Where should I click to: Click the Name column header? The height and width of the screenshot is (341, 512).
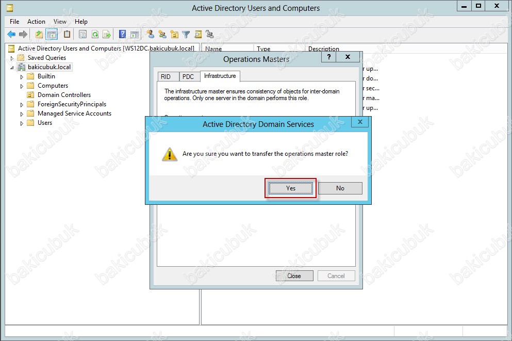(227, 48)
